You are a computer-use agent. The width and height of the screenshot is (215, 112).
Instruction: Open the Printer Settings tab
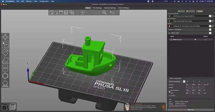(x=124, y=8)
